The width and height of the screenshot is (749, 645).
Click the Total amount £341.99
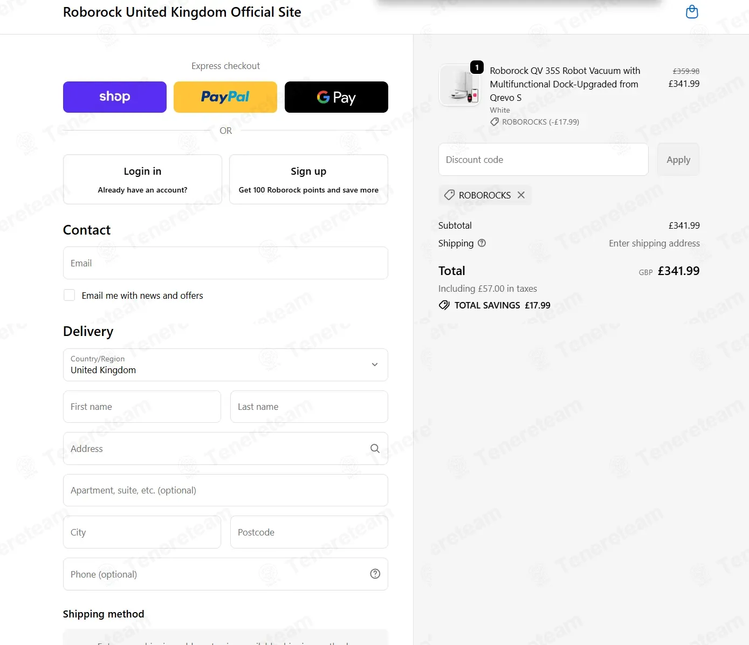(678, 271)
